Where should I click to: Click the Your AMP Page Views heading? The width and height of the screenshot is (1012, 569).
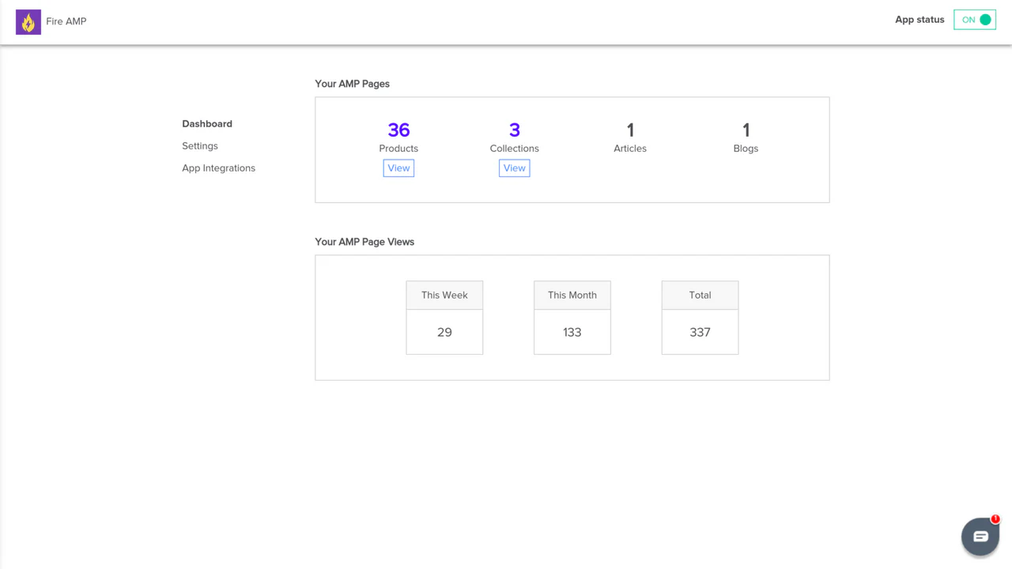[x=364, y=242]
